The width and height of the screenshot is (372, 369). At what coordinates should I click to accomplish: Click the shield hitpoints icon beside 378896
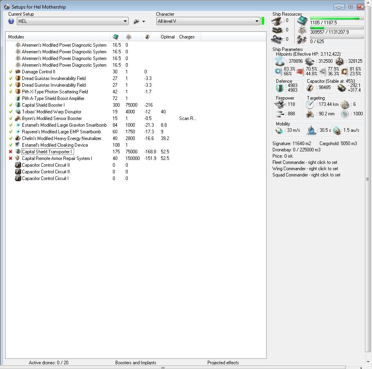point(280,62)
